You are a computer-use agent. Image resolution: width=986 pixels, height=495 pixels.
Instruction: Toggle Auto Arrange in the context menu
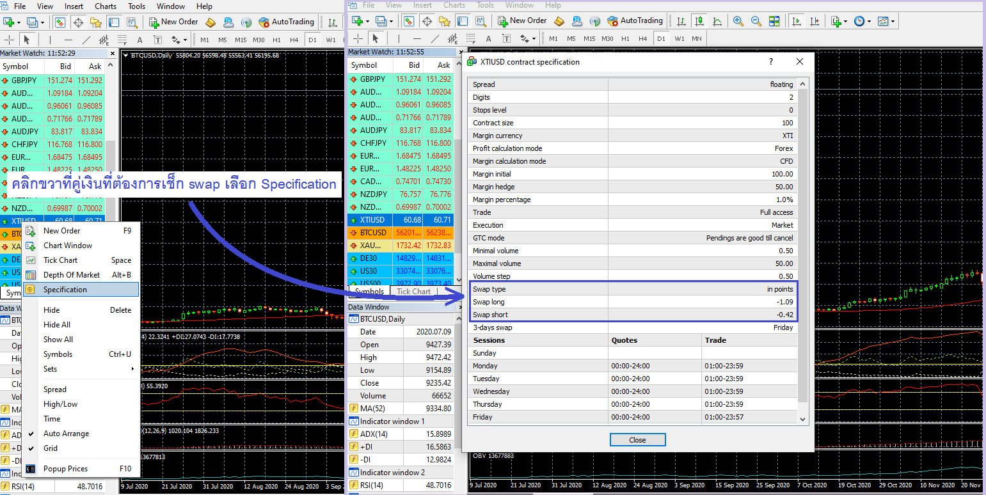coord(66,434)
